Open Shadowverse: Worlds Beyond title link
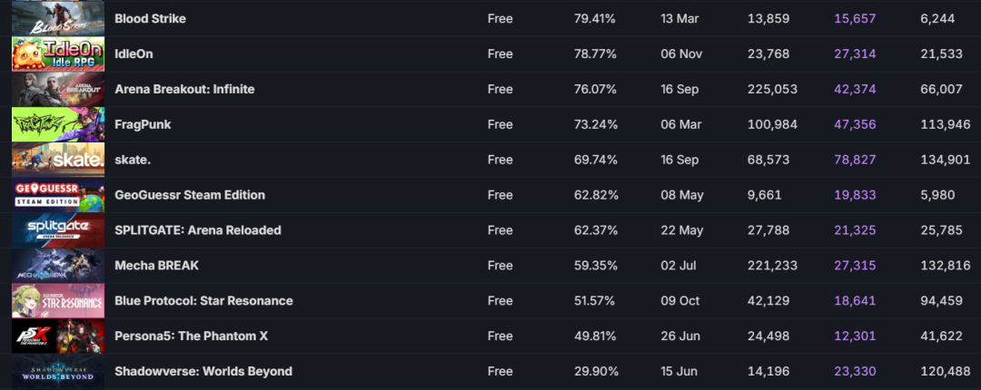 click(203, 372)
